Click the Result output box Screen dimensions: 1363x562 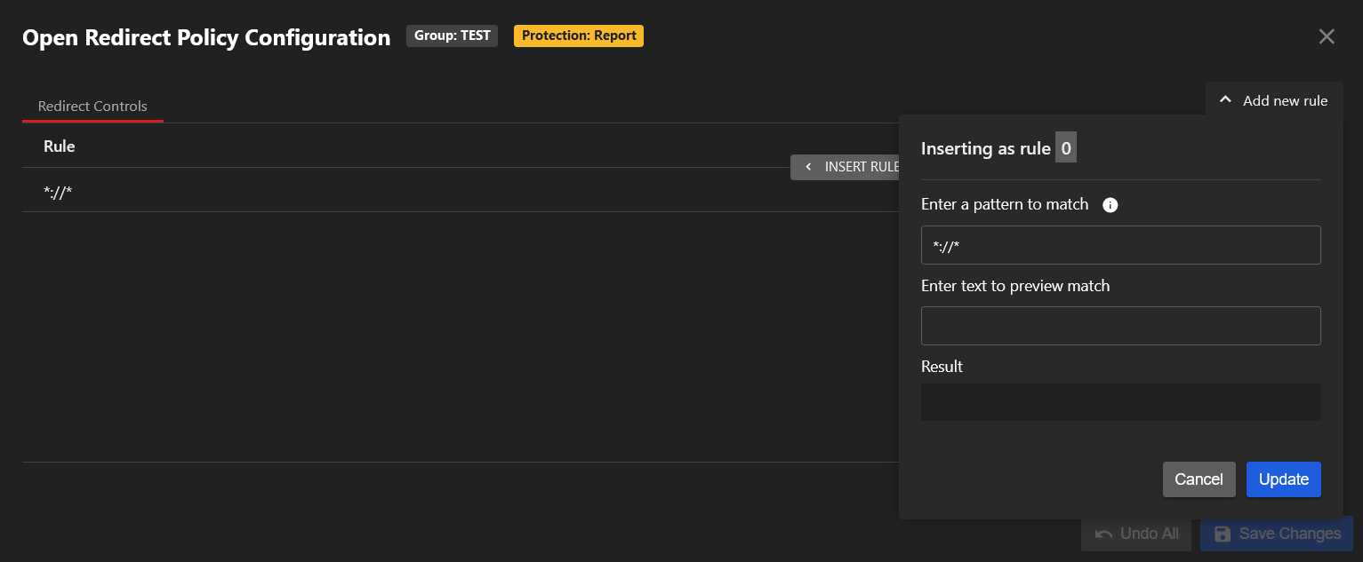[x=1120, y=402]
